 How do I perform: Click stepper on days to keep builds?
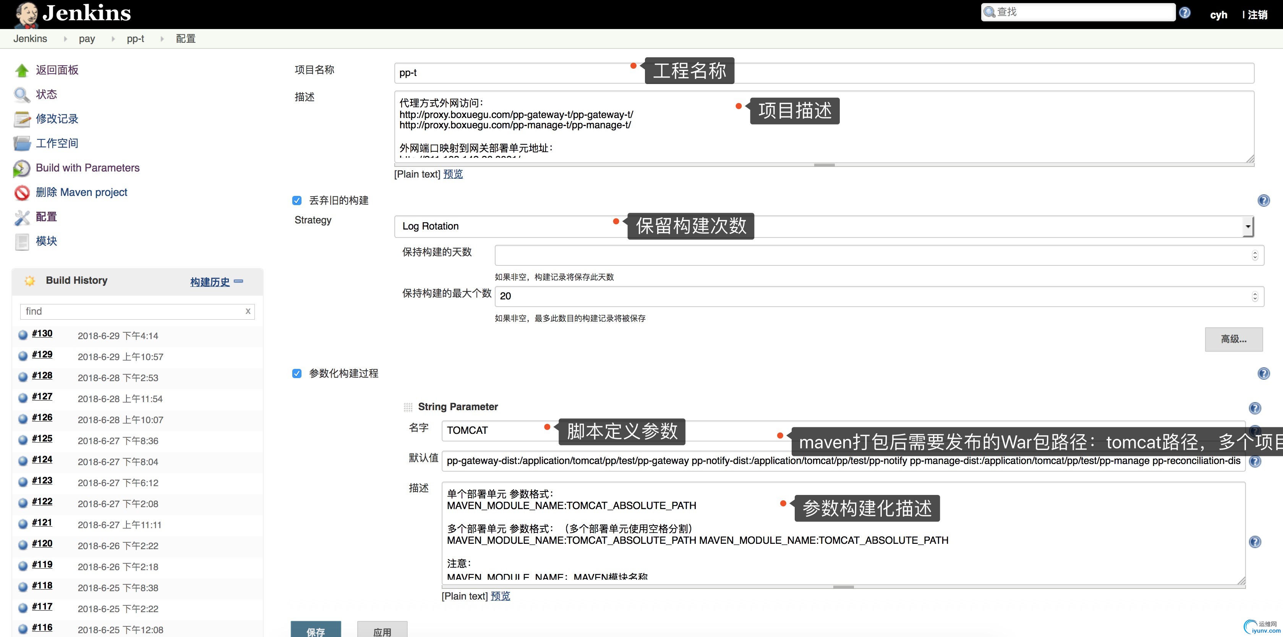click(1255, 255)
